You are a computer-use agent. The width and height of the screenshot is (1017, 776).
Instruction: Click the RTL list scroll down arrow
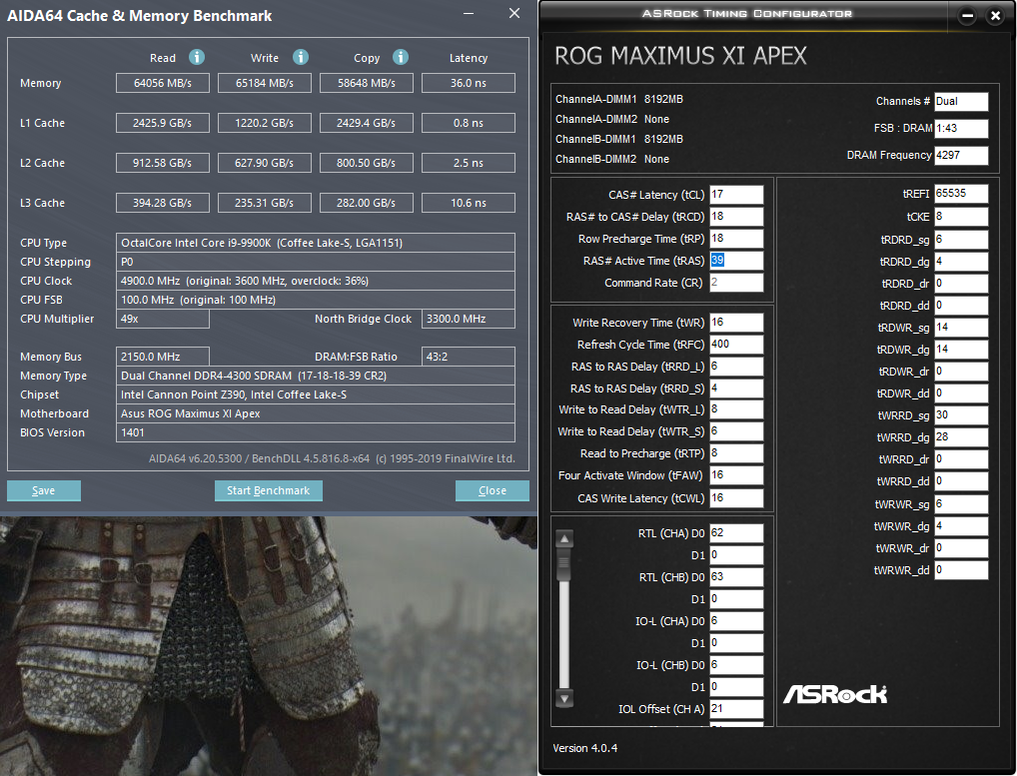(x=564, y=699)
